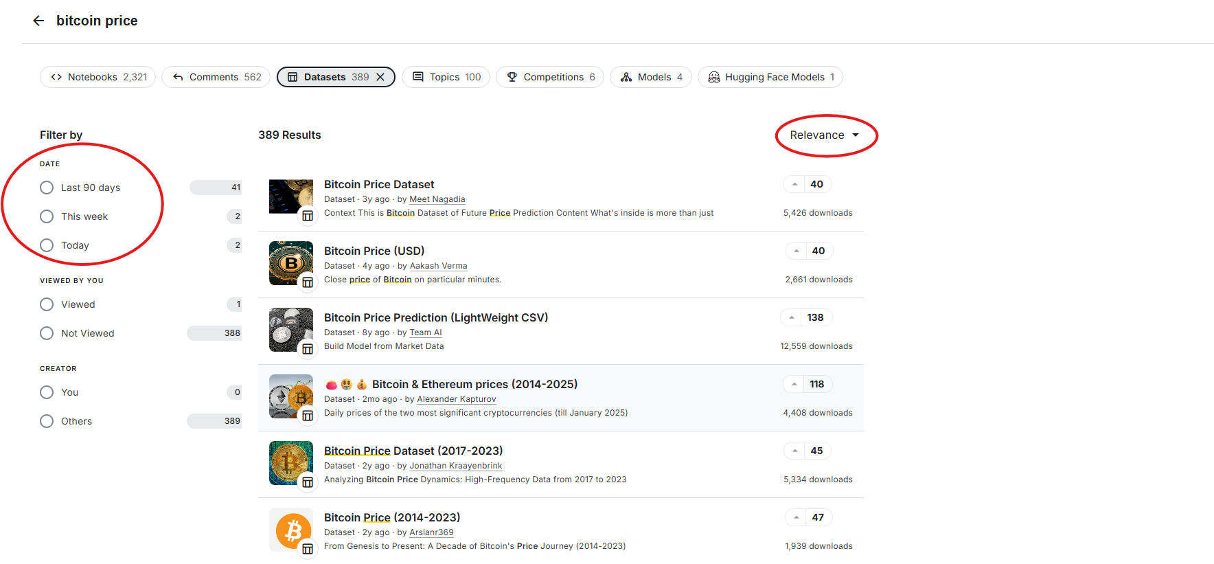The width and height of the screenshot is (1214, 564).
Task: Click the 118 vote count of Bitcoin & Ethereum prices
Action: 817,384
